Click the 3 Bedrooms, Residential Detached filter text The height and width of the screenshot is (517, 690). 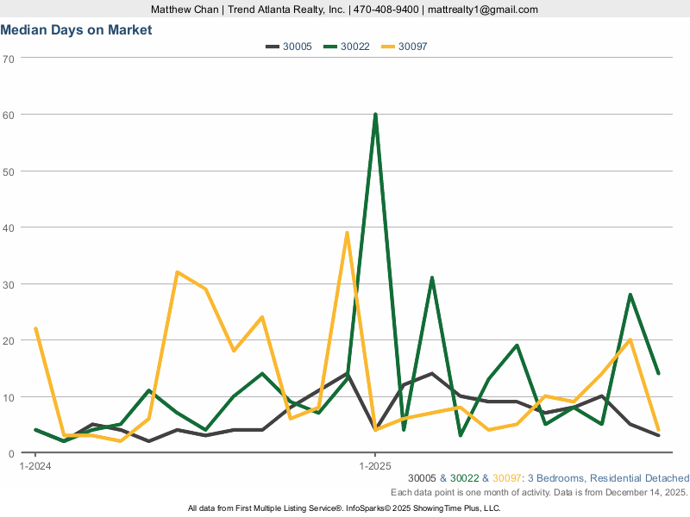click(x=608, y=478)
